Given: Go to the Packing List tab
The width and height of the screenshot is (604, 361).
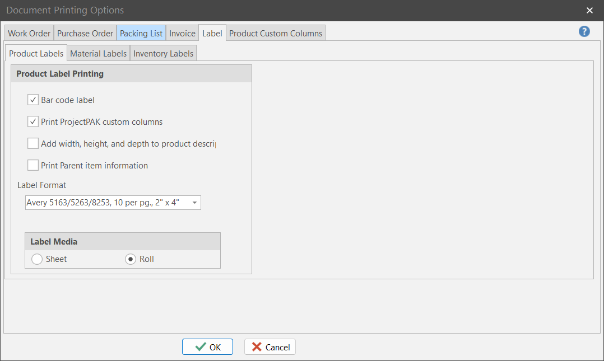Looking at the screenshot, I should point(141,34).
